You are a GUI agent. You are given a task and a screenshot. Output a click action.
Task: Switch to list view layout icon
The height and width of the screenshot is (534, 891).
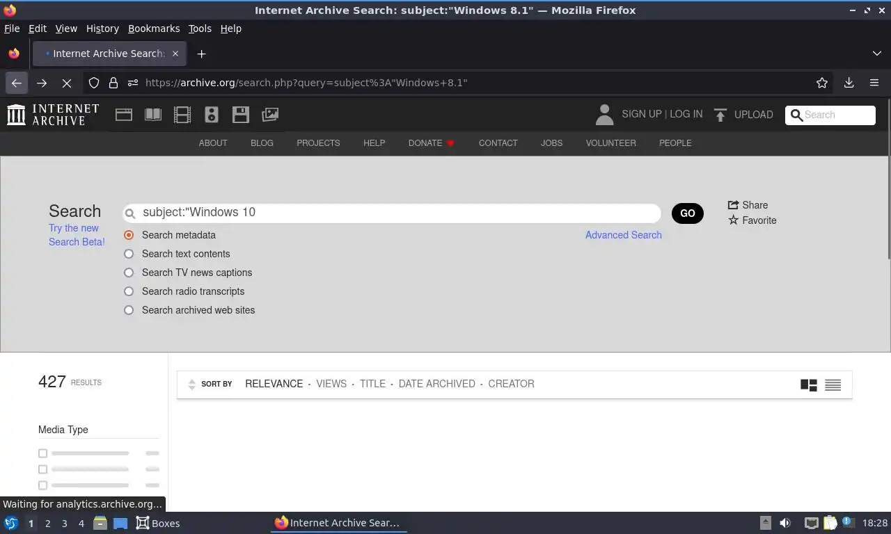[x=833, y=385]
